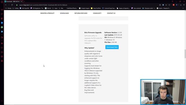Expand the logos bookmarks folder

55,8
